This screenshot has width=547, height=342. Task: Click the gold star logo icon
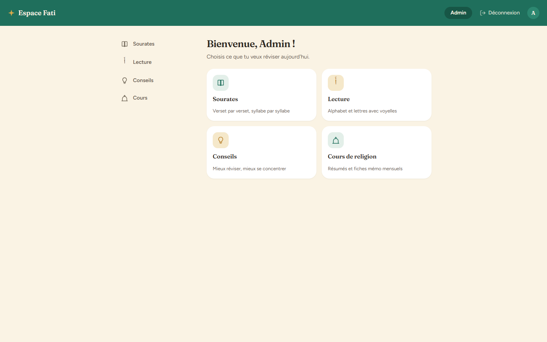point(11,13)
